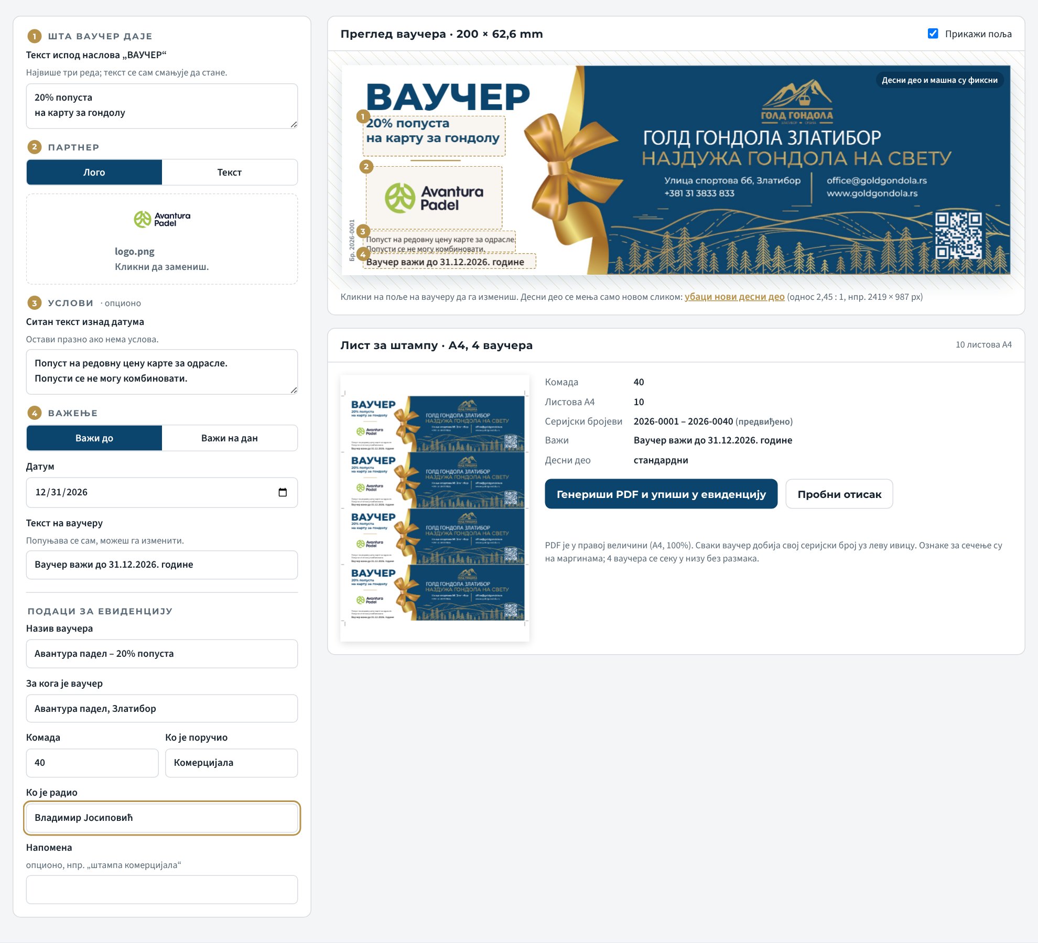
Task: Switch validity to Важи на дан
Action: point(230,438)
